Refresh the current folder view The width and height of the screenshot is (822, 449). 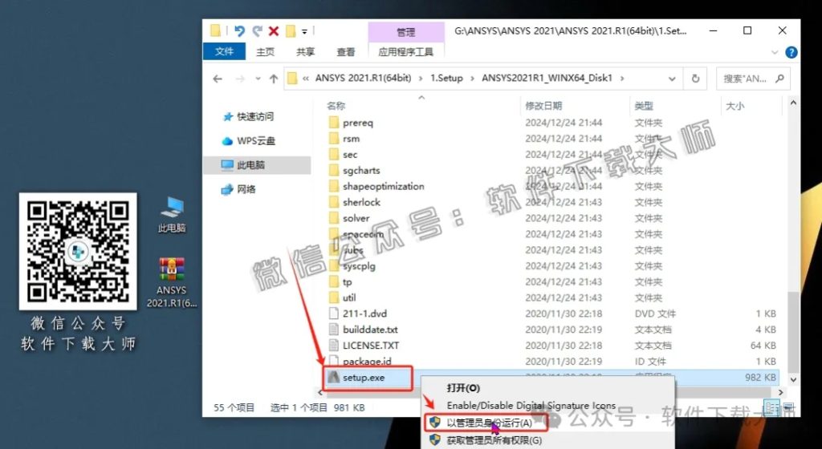point(695,79)
